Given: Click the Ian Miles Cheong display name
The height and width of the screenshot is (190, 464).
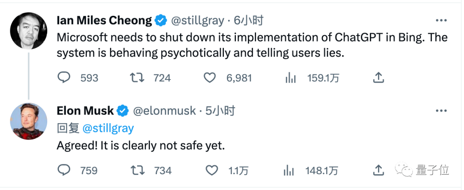Looking at the screenshot, I should click(x=104, y=20).
